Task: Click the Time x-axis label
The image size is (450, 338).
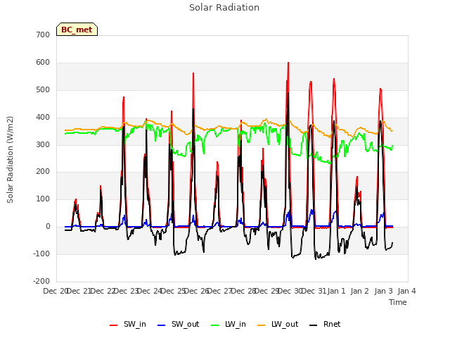Action: [x=398, y=302]
